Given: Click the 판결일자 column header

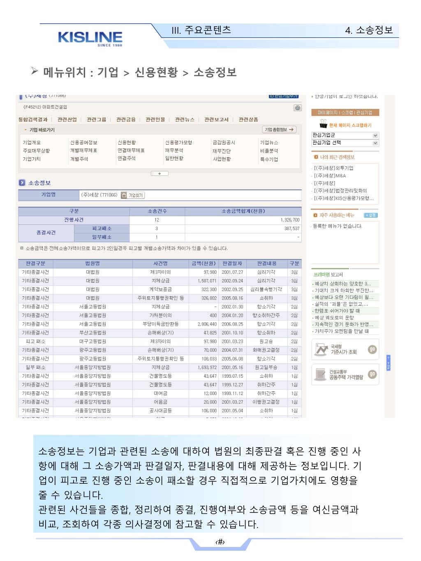Looking at the screenshot, I should click(x=232, y=263).
